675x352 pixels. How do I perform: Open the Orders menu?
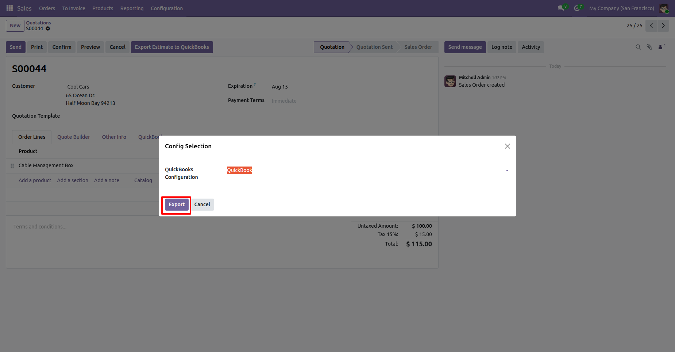[47, 8]
